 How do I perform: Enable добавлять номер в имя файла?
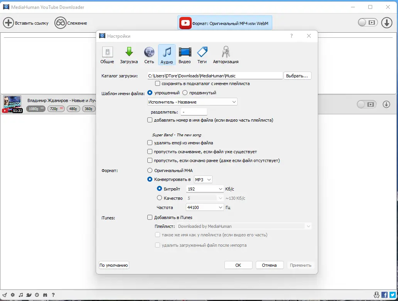click(150, 120)
